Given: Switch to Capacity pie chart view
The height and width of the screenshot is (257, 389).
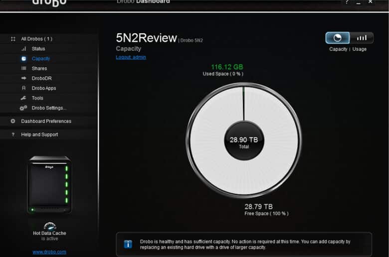Looking at the screenshot, I should pos(338,38).
